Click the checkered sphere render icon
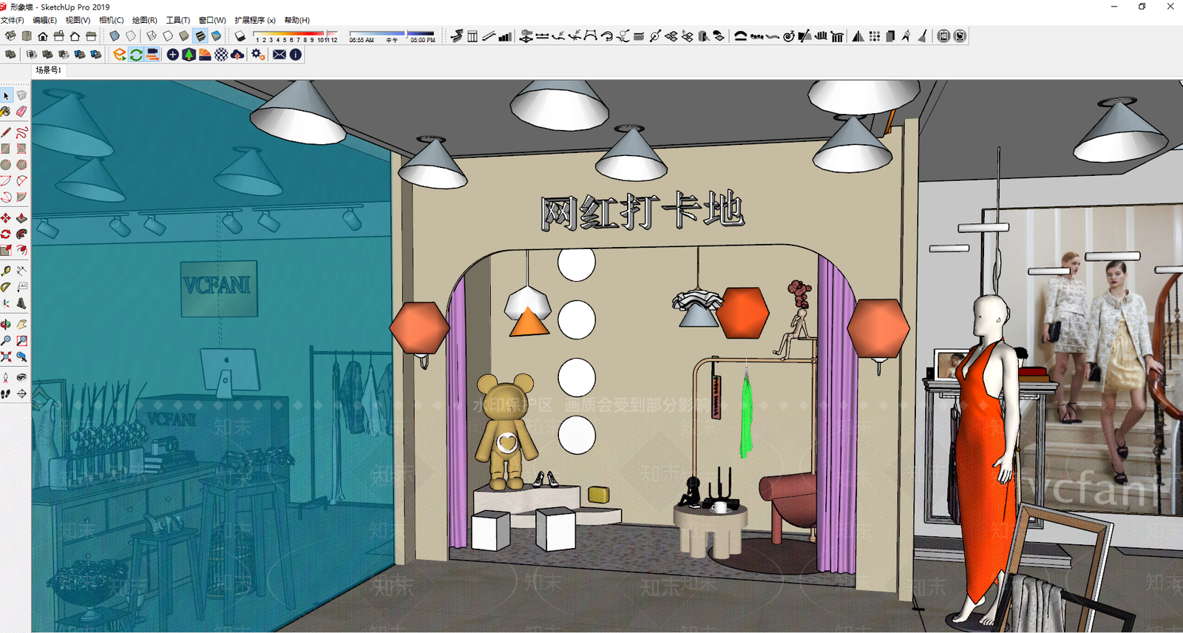The image size is (1183, 633). pos(221,55)
